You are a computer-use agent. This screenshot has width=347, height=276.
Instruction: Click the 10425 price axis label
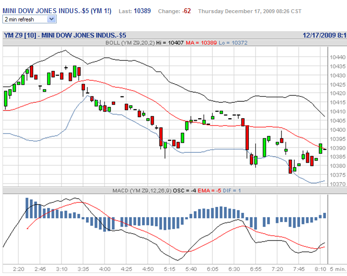(338, 85)
